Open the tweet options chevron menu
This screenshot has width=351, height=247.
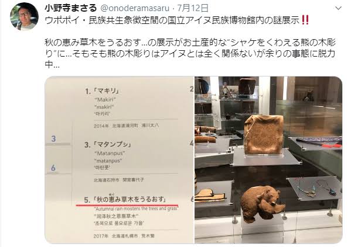[x=338, y=9]
